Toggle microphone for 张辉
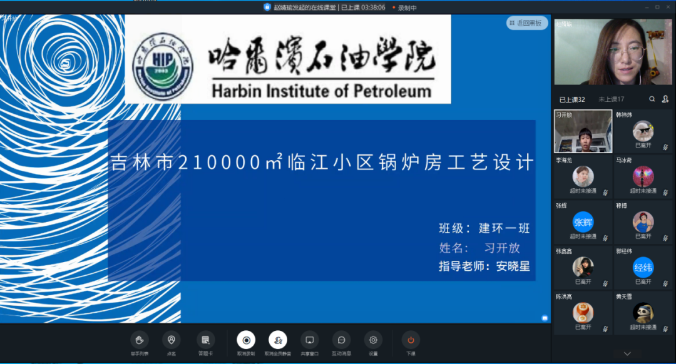The image size is (676, 364). coord(605,238)
